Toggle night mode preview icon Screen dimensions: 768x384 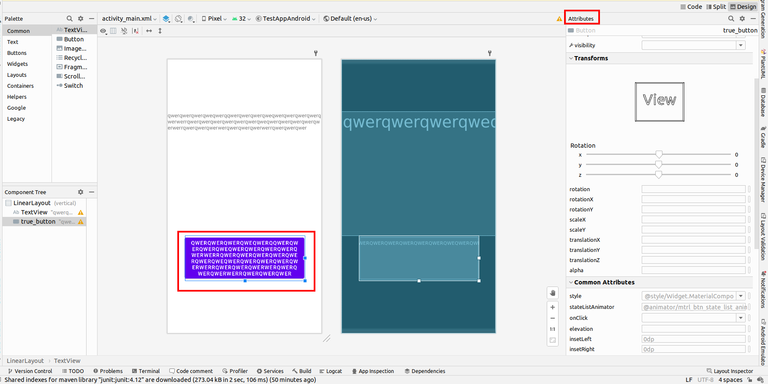191,19
